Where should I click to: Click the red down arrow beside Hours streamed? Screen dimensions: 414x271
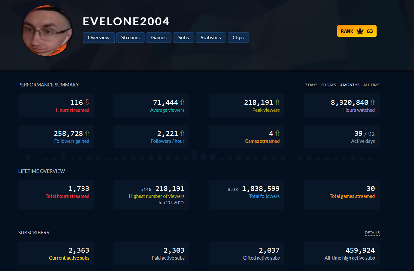coord(87,102)
